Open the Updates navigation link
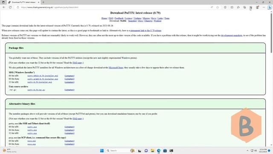 tap(137, 18)
